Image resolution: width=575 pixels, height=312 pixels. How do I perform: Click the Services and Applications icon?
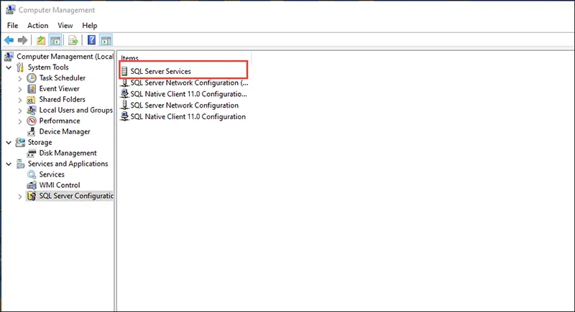(x=20, y=164)
